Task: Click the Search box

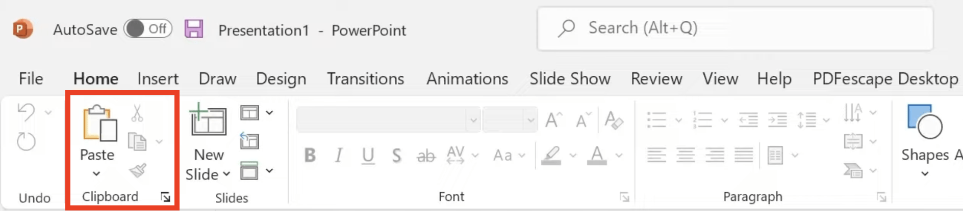Action: [x=735, y=28]
